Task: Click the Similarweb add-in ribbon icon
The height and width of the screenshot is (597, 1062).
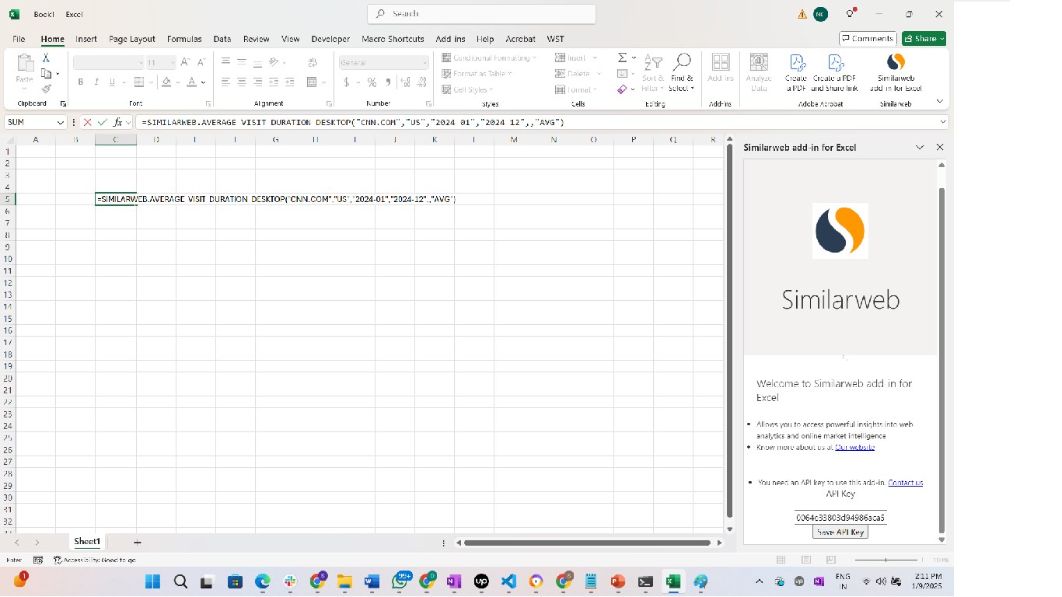Action: [896, 72]
